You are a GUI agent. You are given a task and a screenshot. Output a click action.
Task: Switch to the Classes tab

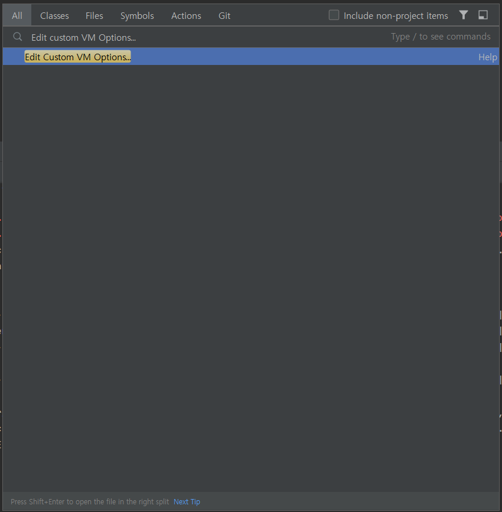pyautogui.click(x=54, y=15)
